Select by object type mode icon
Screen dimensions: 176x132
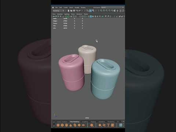point(91,11)
